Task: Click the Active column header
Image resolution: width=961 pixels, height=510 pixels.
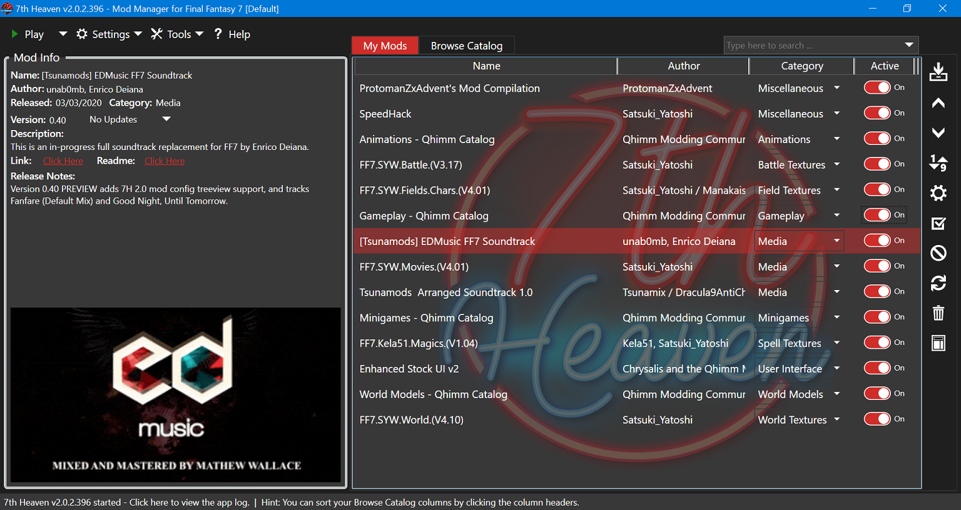Action: pyautogui.click(x=884, y=66)
